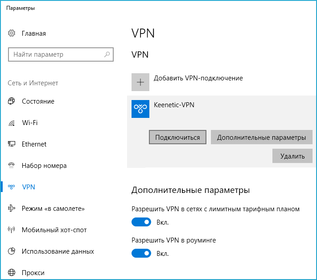The image size is (317, 280).
Task: Open the Прокси settings page
Action: (x=33, y=273)
